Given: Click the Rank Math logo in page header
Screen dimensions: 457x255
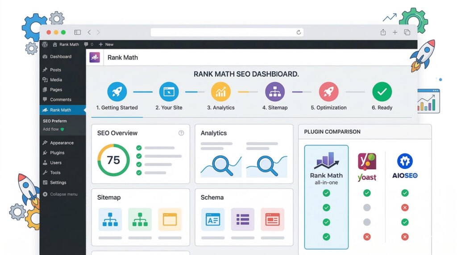Looking at the screenshot, I should click(95, 58).
